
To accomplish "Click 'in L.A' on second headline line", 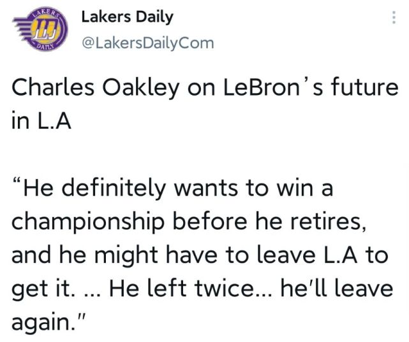I will [x=41, y=122].
